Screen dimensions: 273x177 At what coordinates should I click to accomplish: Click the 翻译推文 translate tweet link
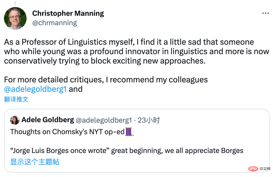click(x=16, y=99)
